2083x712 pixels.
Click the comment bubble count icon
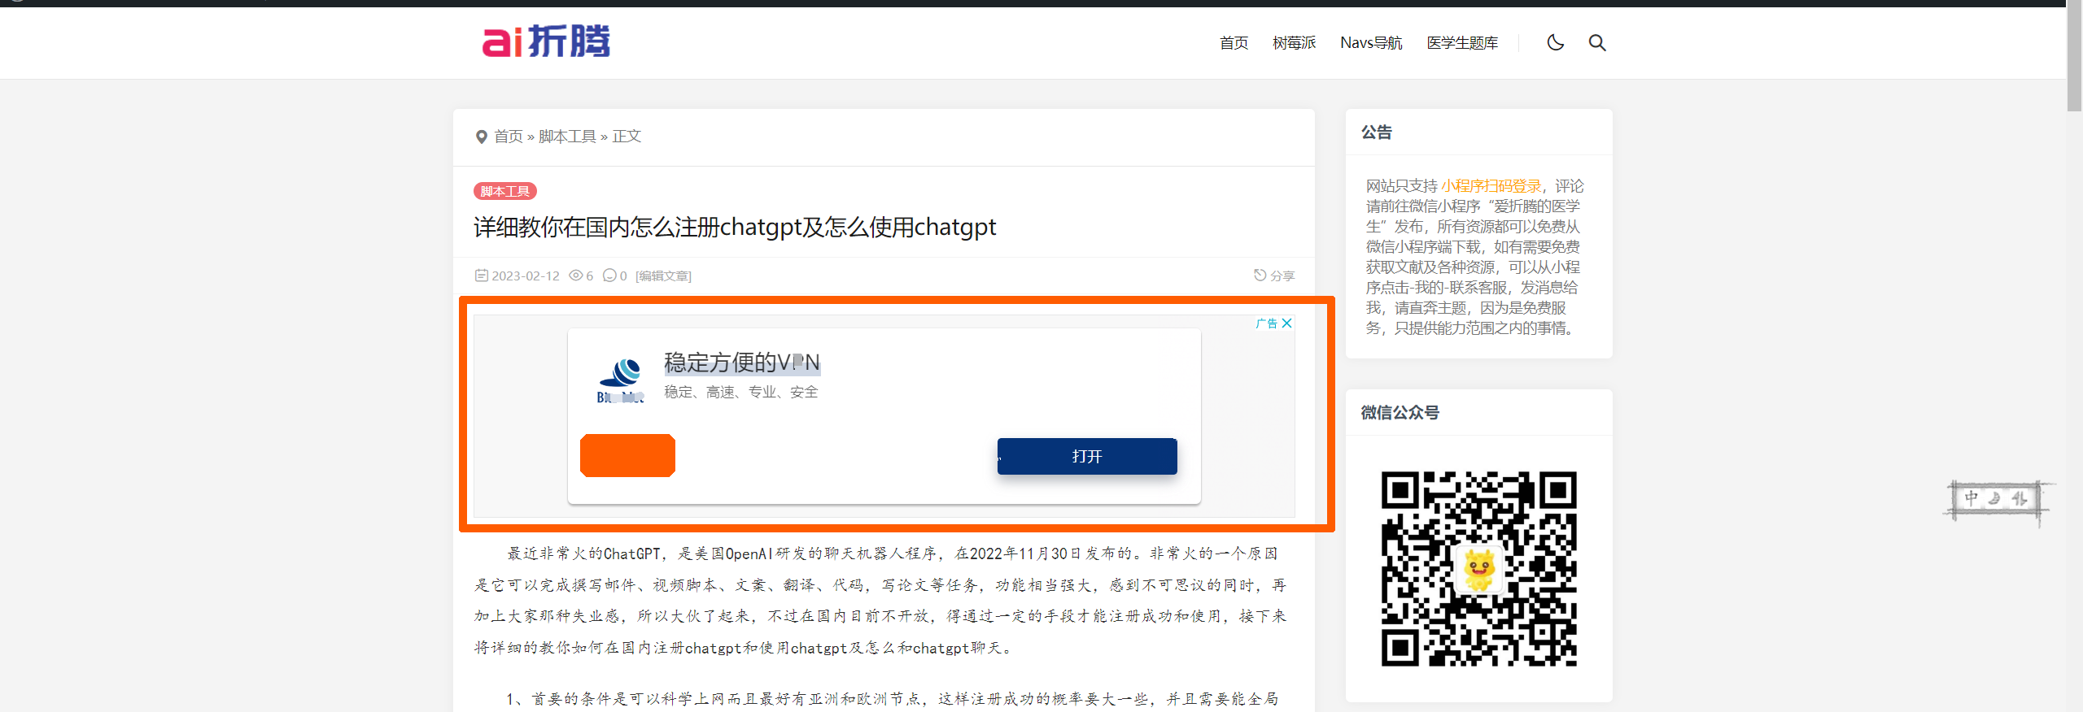609,276
